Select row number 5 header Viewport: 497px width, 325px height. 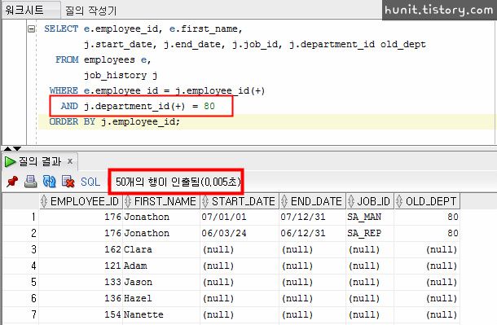click(21, 282)
